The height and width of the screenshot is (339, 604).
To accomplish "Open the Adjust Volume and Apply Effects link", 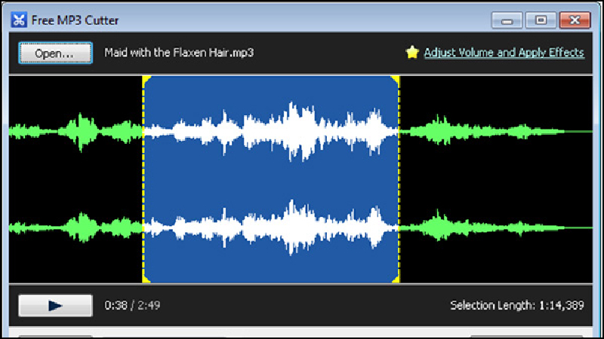I will 504,53.
